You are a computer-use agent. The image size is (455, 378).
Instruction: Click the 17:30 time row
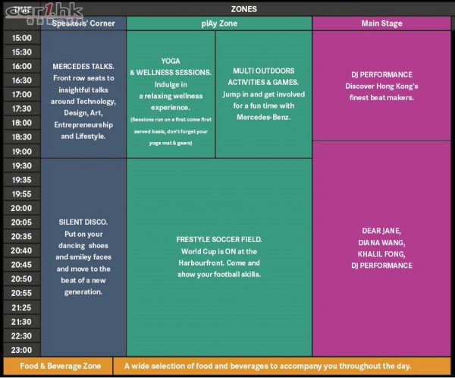tap(22, 109)
